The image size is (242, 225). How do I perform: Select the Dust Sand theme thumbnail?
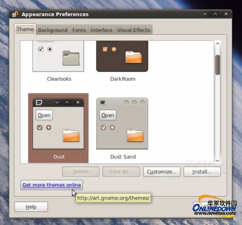click(x=122, y=124)
